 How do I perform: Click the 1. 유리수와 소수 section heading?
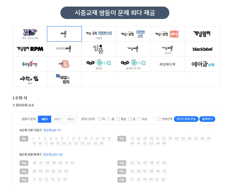(24, 105)
